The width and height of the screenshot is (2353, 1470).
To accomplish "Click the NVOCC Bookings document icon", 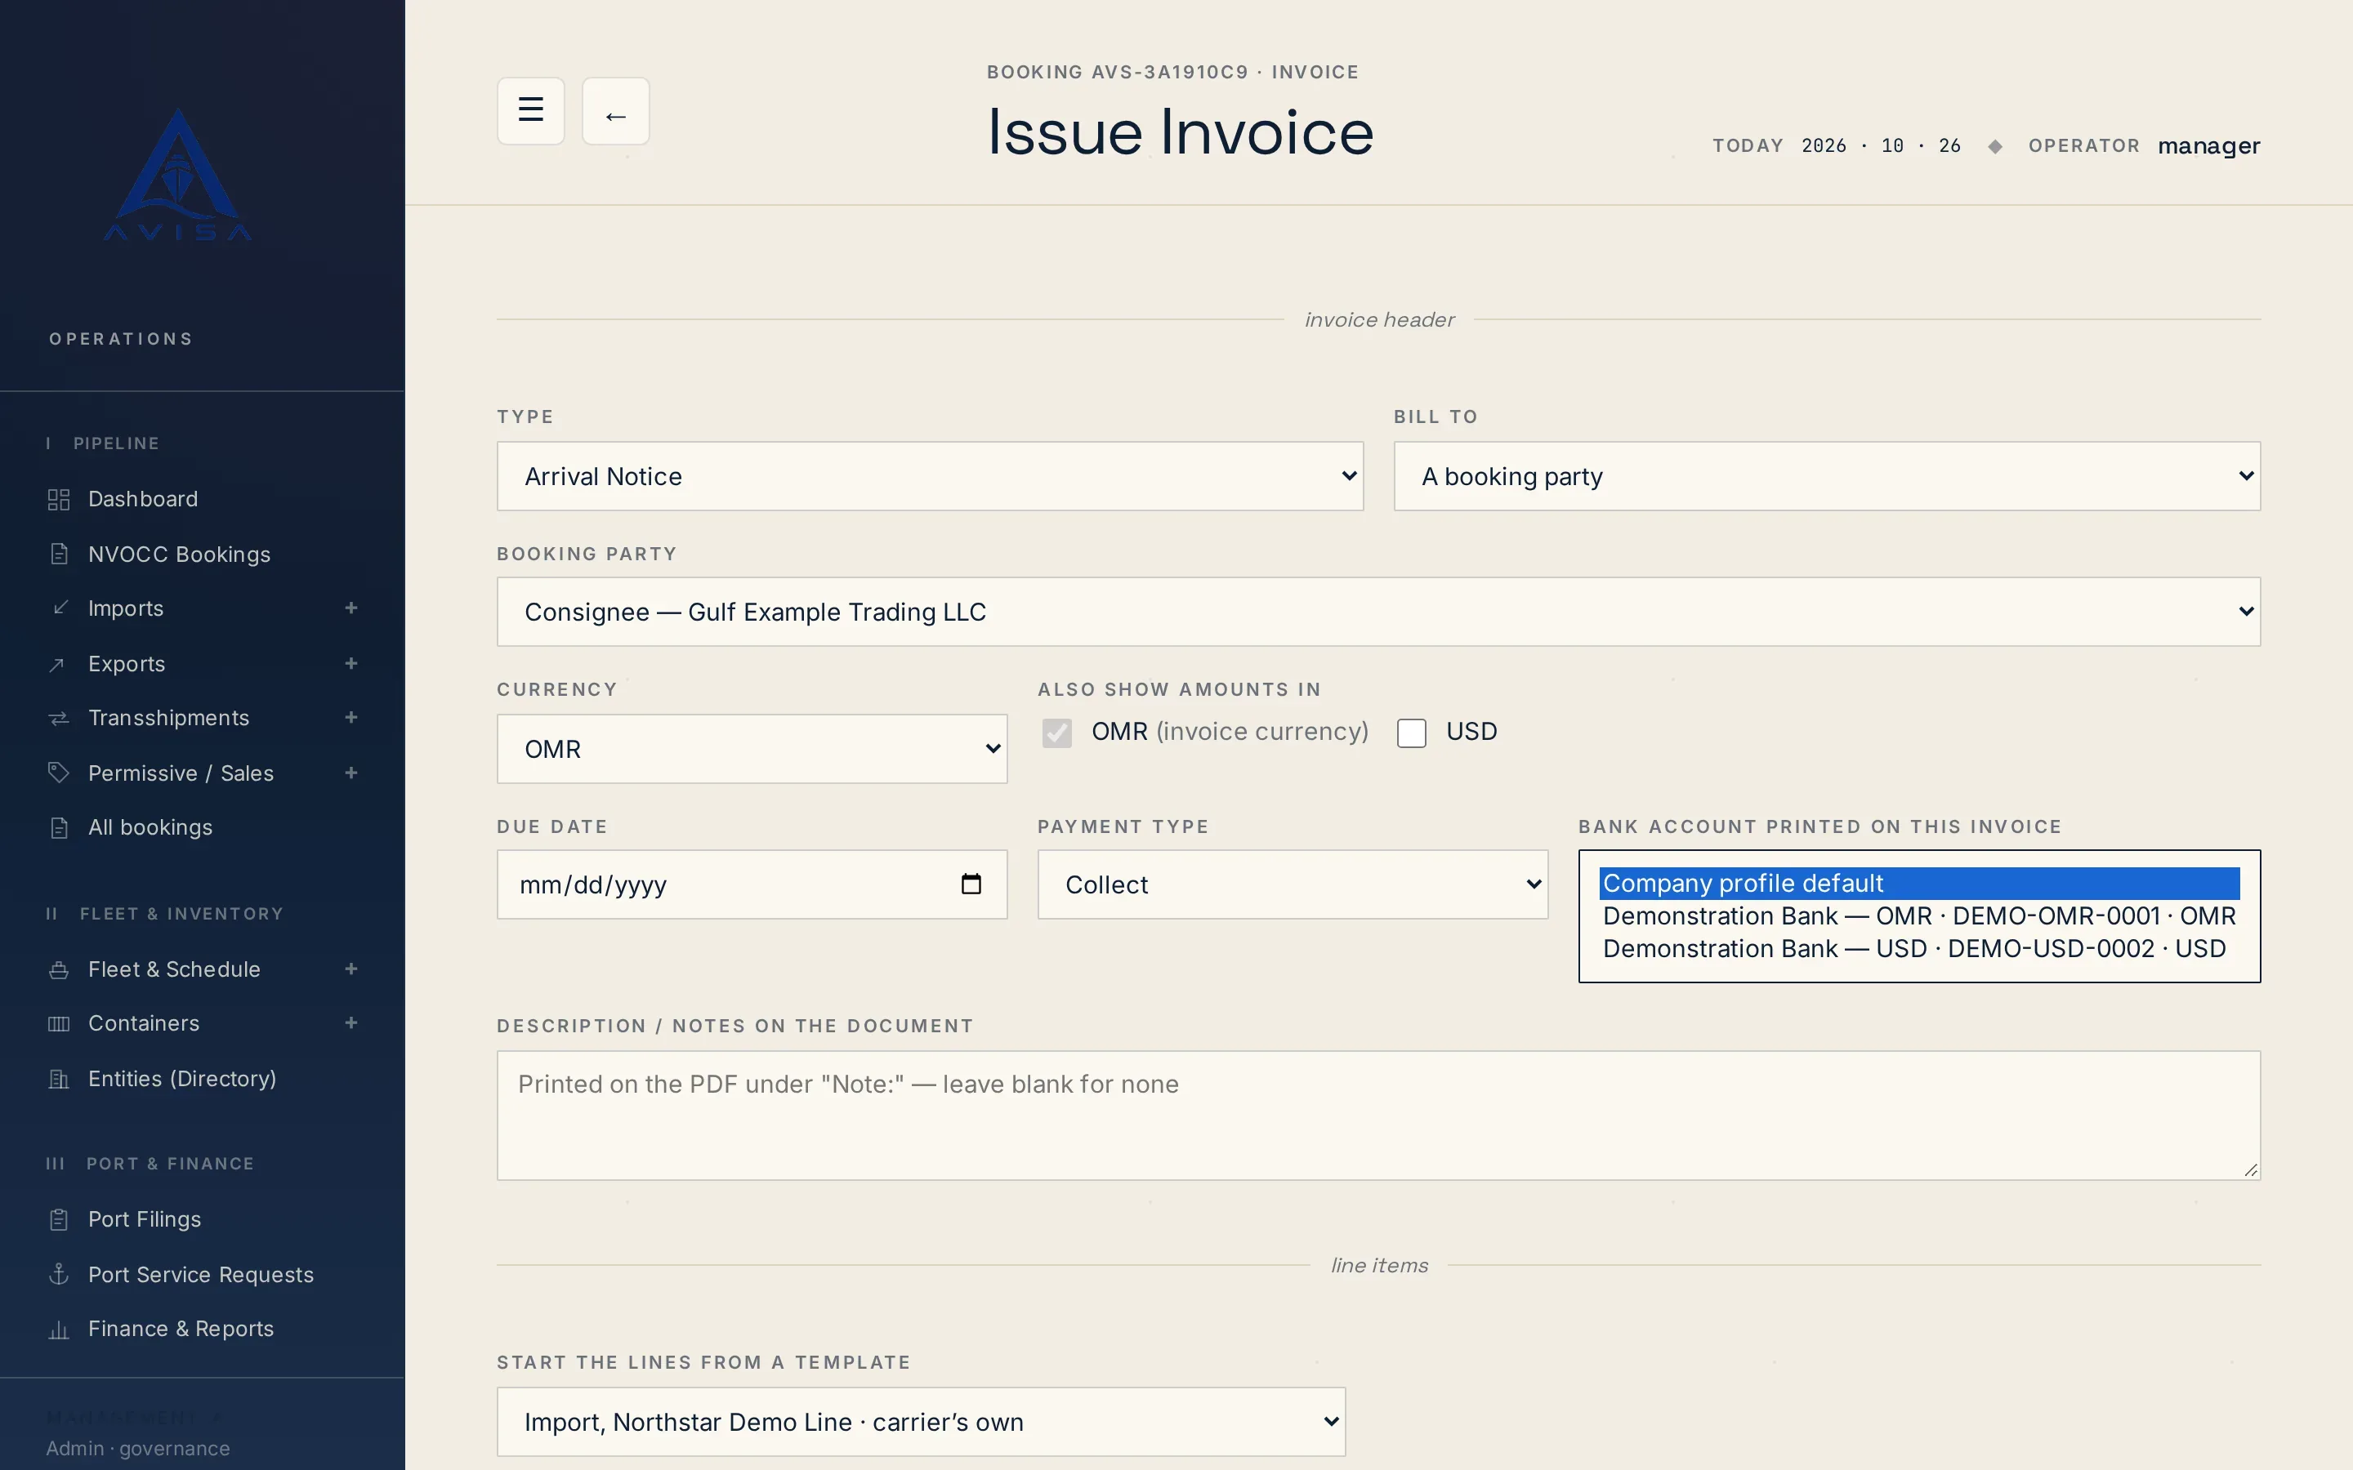I will tap(58, 555).
